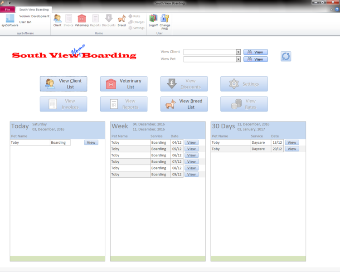Select the South View Boarding ribbon tab
340x272 pixels.
[x=34, y=10]
